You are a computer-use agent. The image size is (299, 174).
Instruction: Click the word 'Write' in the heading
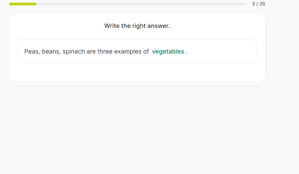pos(112,26)
